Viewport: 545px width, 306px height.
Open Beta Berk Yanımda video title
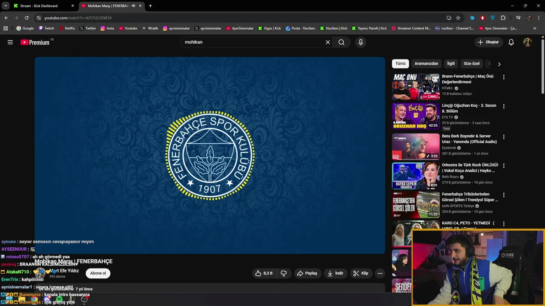469,139
